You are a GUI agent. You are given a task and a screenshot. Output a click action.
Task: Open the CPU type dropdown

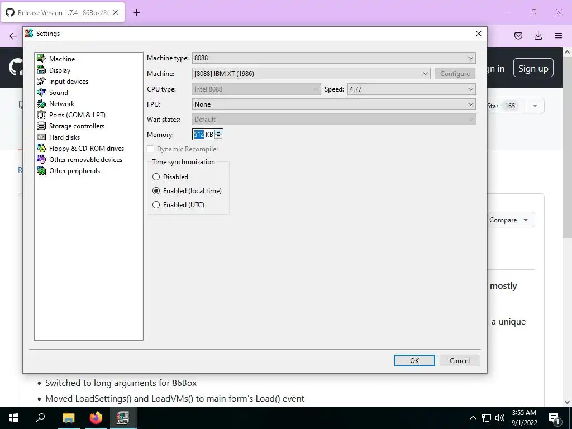coord(256,89)
